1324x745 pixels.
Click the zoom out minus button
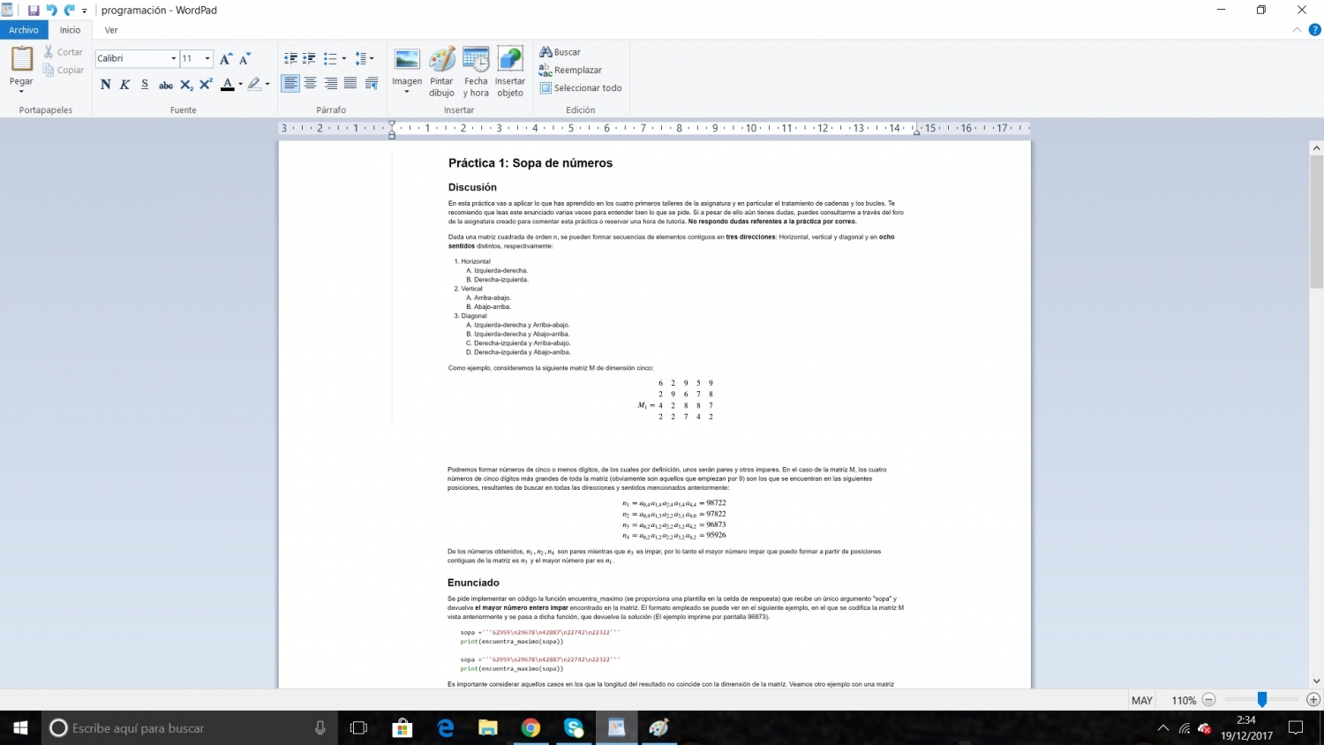(1209, 700)
